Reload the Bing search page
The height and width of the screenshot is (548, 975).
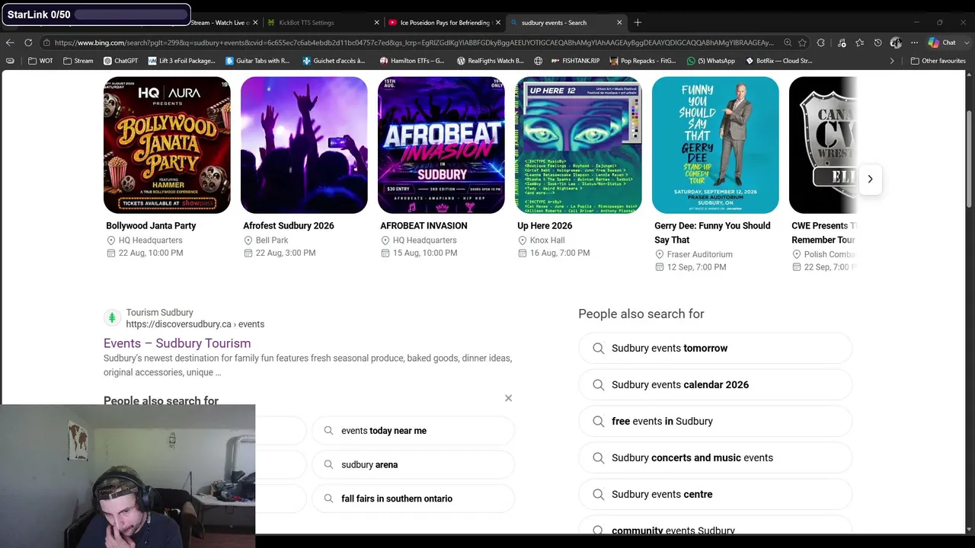(x=28, y=43)
